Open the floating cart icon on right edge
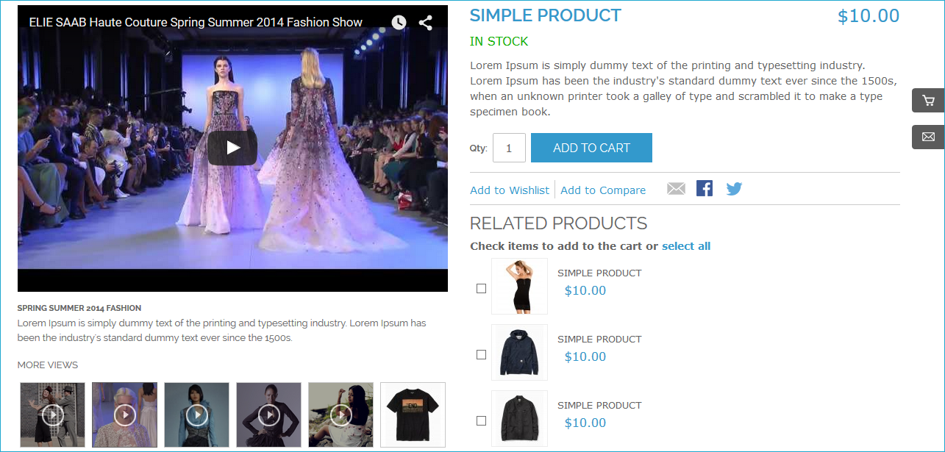The width and height of the screenshot is (945, 452). coord(928,101)
